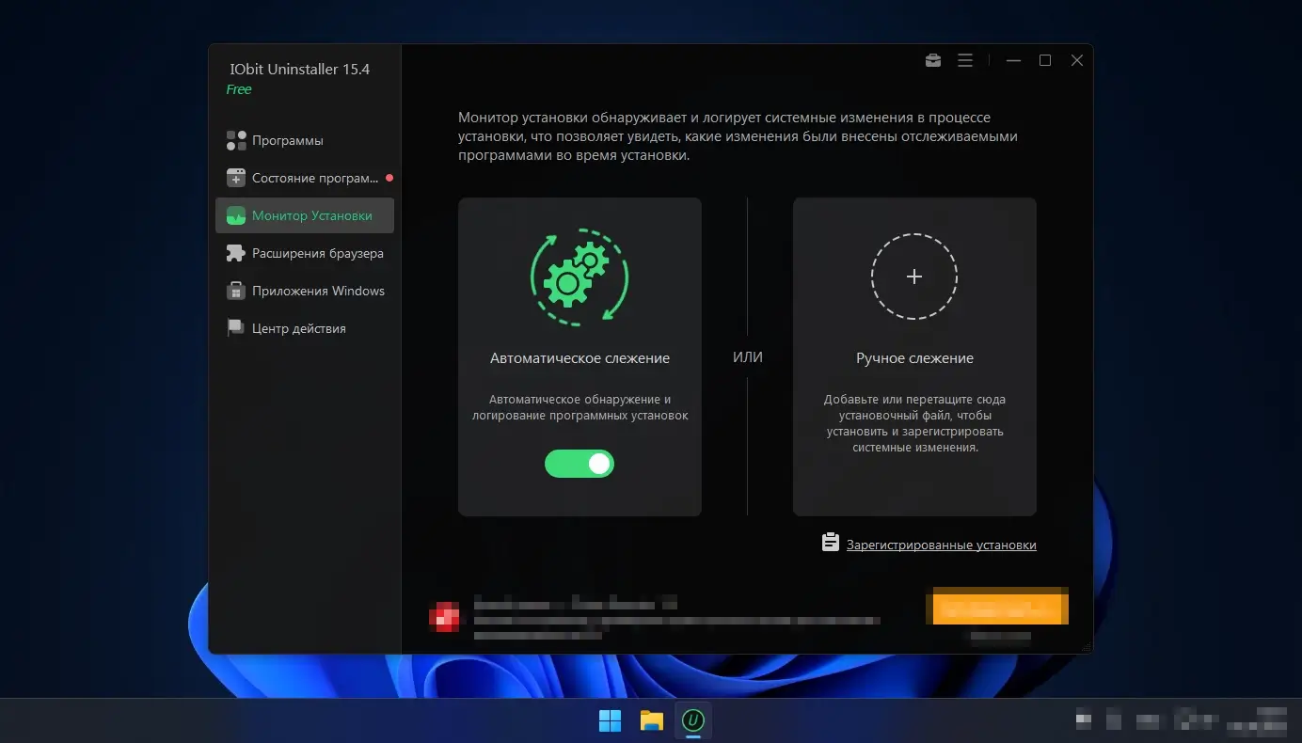Open Центр действия section
This screenshot has height=743, width=1302.
[304, 328]
